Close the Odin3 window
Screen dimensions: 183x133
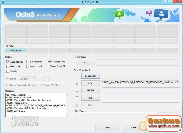coord(177,1)
